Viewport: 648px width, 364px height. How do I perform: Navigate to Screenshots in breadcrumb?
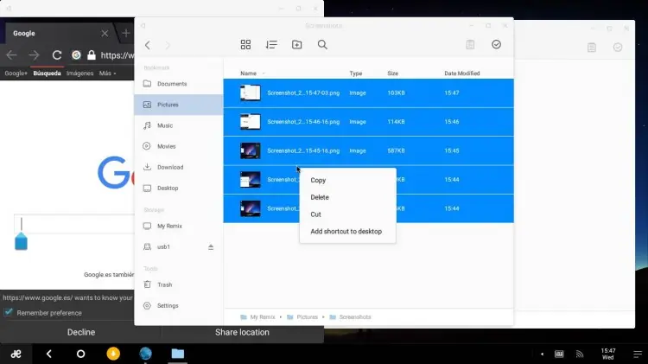(x=351, y=316)
